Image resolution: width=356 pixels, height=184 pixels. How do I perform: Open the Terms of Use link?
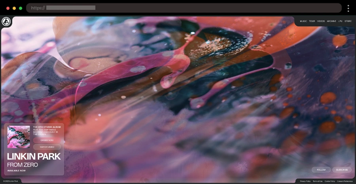[x=318, y=181]
